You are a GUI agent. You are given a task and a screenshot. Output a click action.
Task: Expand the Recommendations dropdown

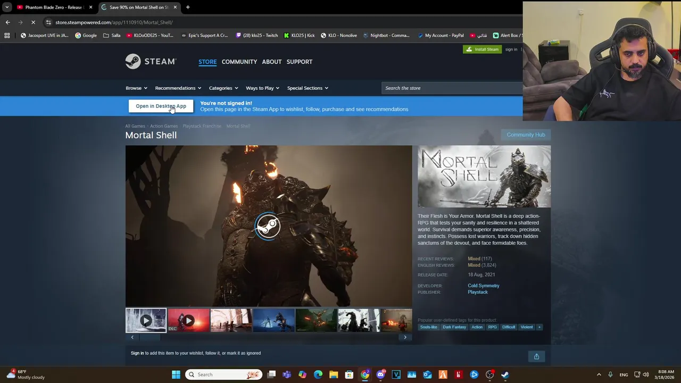pyautogui.click(x=178, y=88)
